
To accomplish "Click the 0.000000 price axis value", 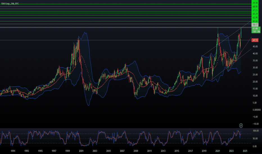I will pyautogui.click(x=256, y=110).
